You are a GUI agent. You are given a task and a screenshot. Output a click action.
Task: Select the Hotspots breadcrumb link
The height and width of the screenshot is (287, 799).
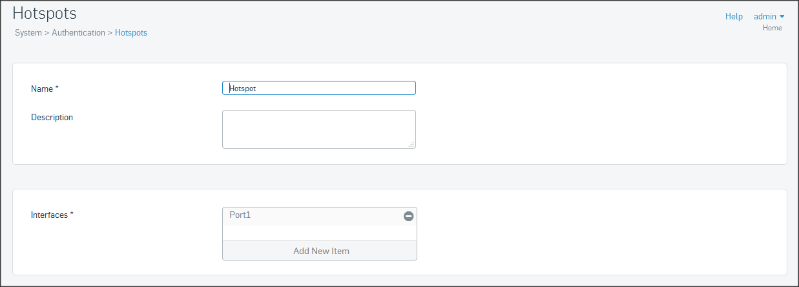[x=131, y=33]
